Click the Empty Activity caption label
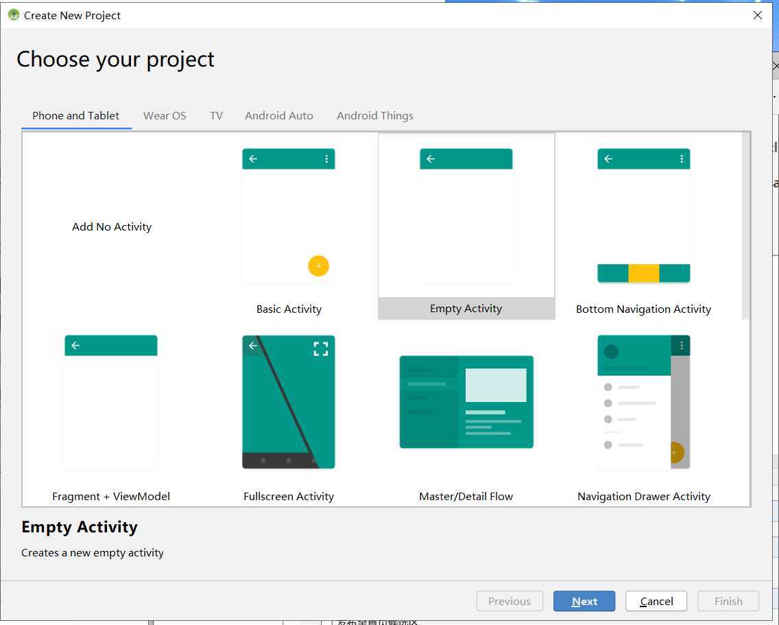779x625 pixels. (466, 309)
